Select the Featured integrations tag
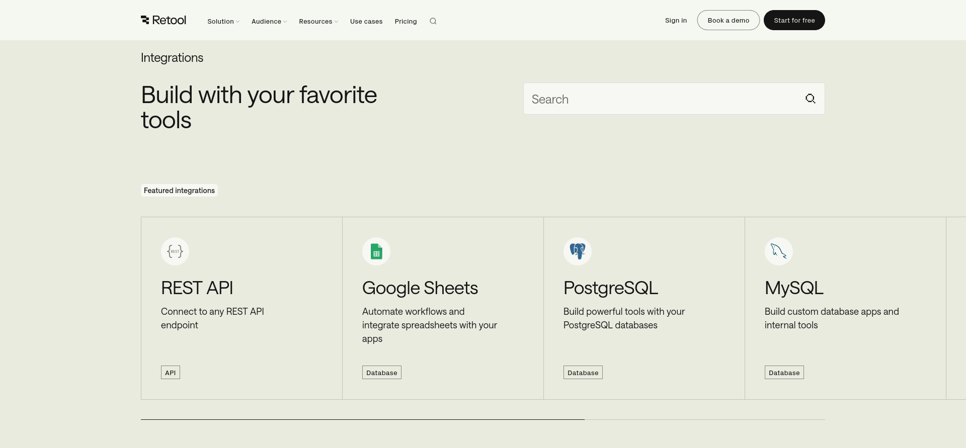 click(179, 190)
